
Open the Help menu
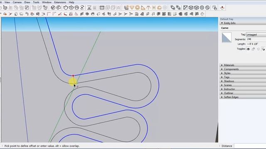click(71, 2)
